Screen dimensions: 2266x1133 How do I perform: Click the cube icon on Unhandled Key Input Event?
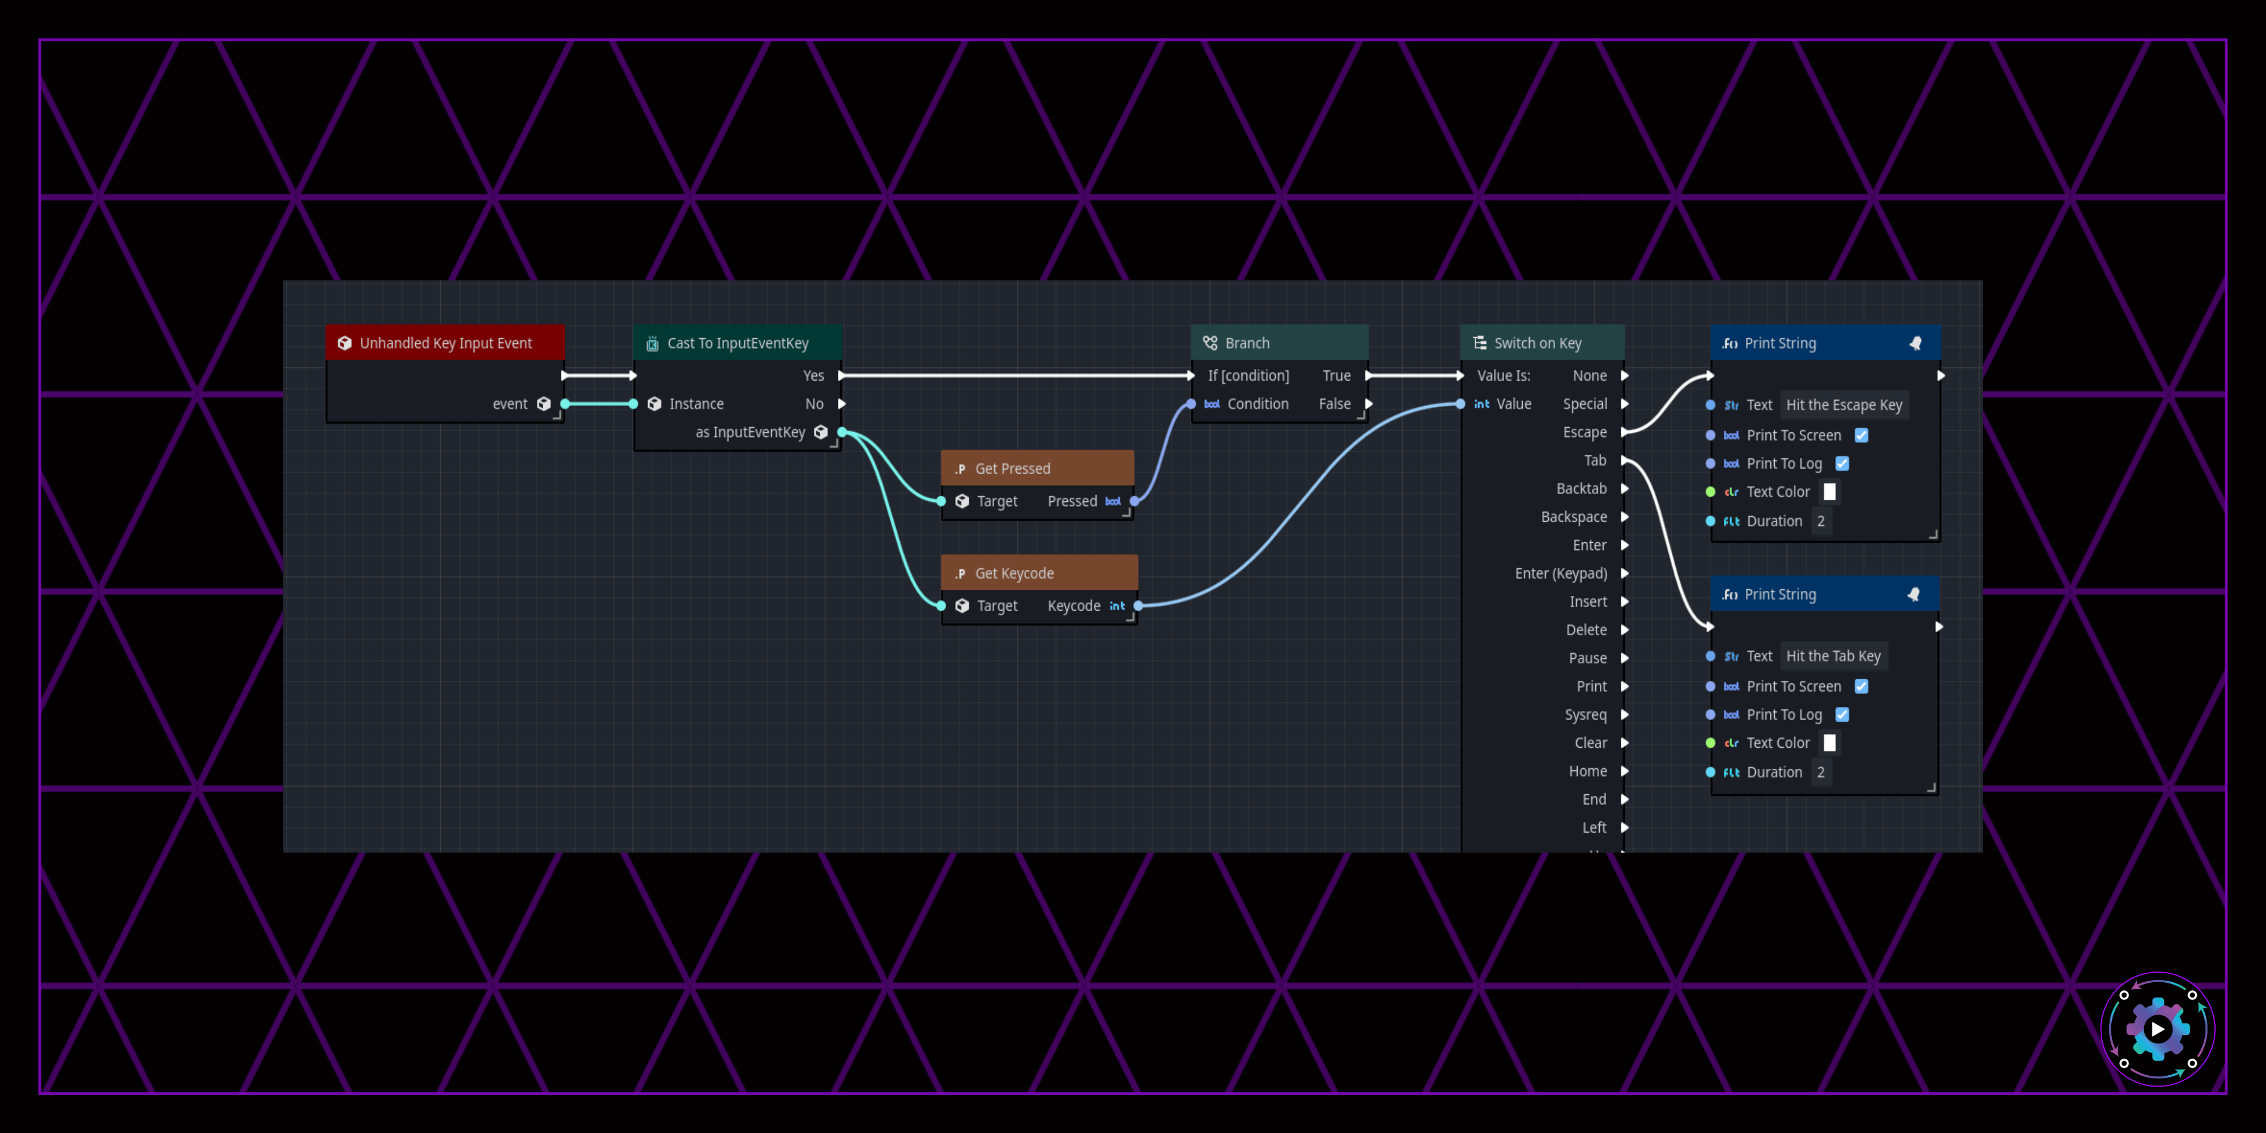tap(345, 343)
